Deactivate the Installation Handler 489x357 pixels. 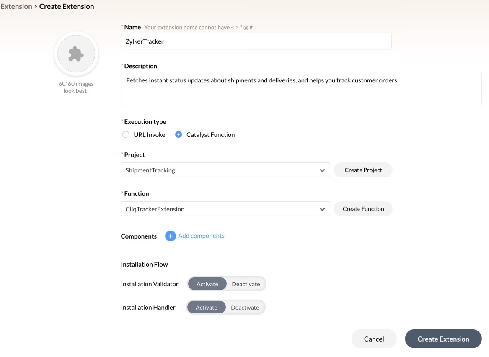click(245, 307)
